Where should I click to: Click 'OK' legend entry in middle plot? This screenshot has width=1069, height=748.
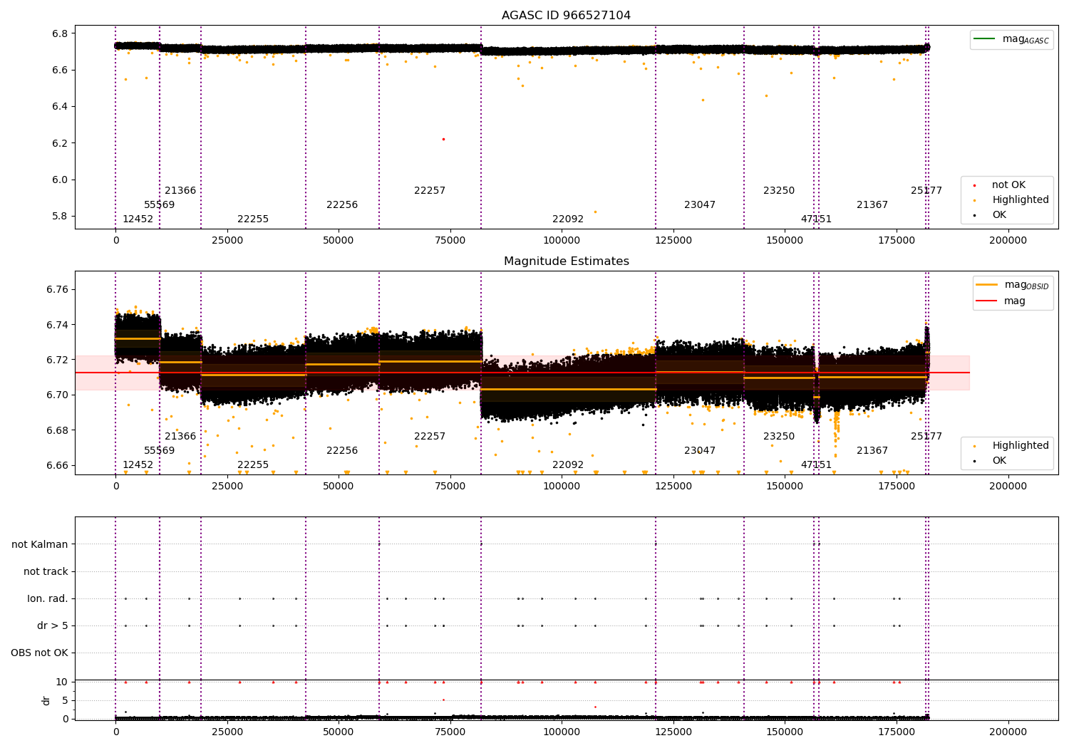[x=990, y=460]
